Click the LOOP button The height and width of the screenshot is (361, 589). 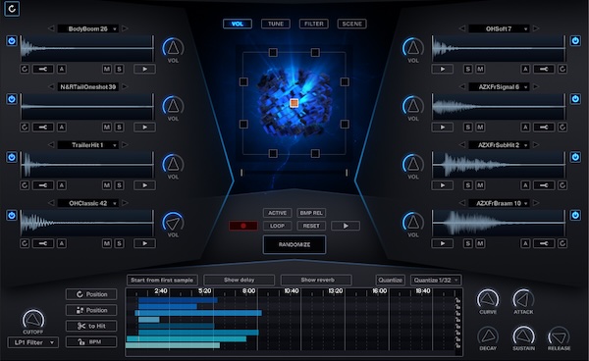click(277, 226)
